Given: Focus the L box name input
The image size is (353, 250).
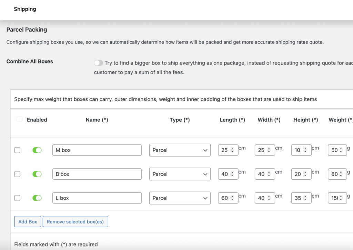Looking at the screenshot, I should pos(97,198).
